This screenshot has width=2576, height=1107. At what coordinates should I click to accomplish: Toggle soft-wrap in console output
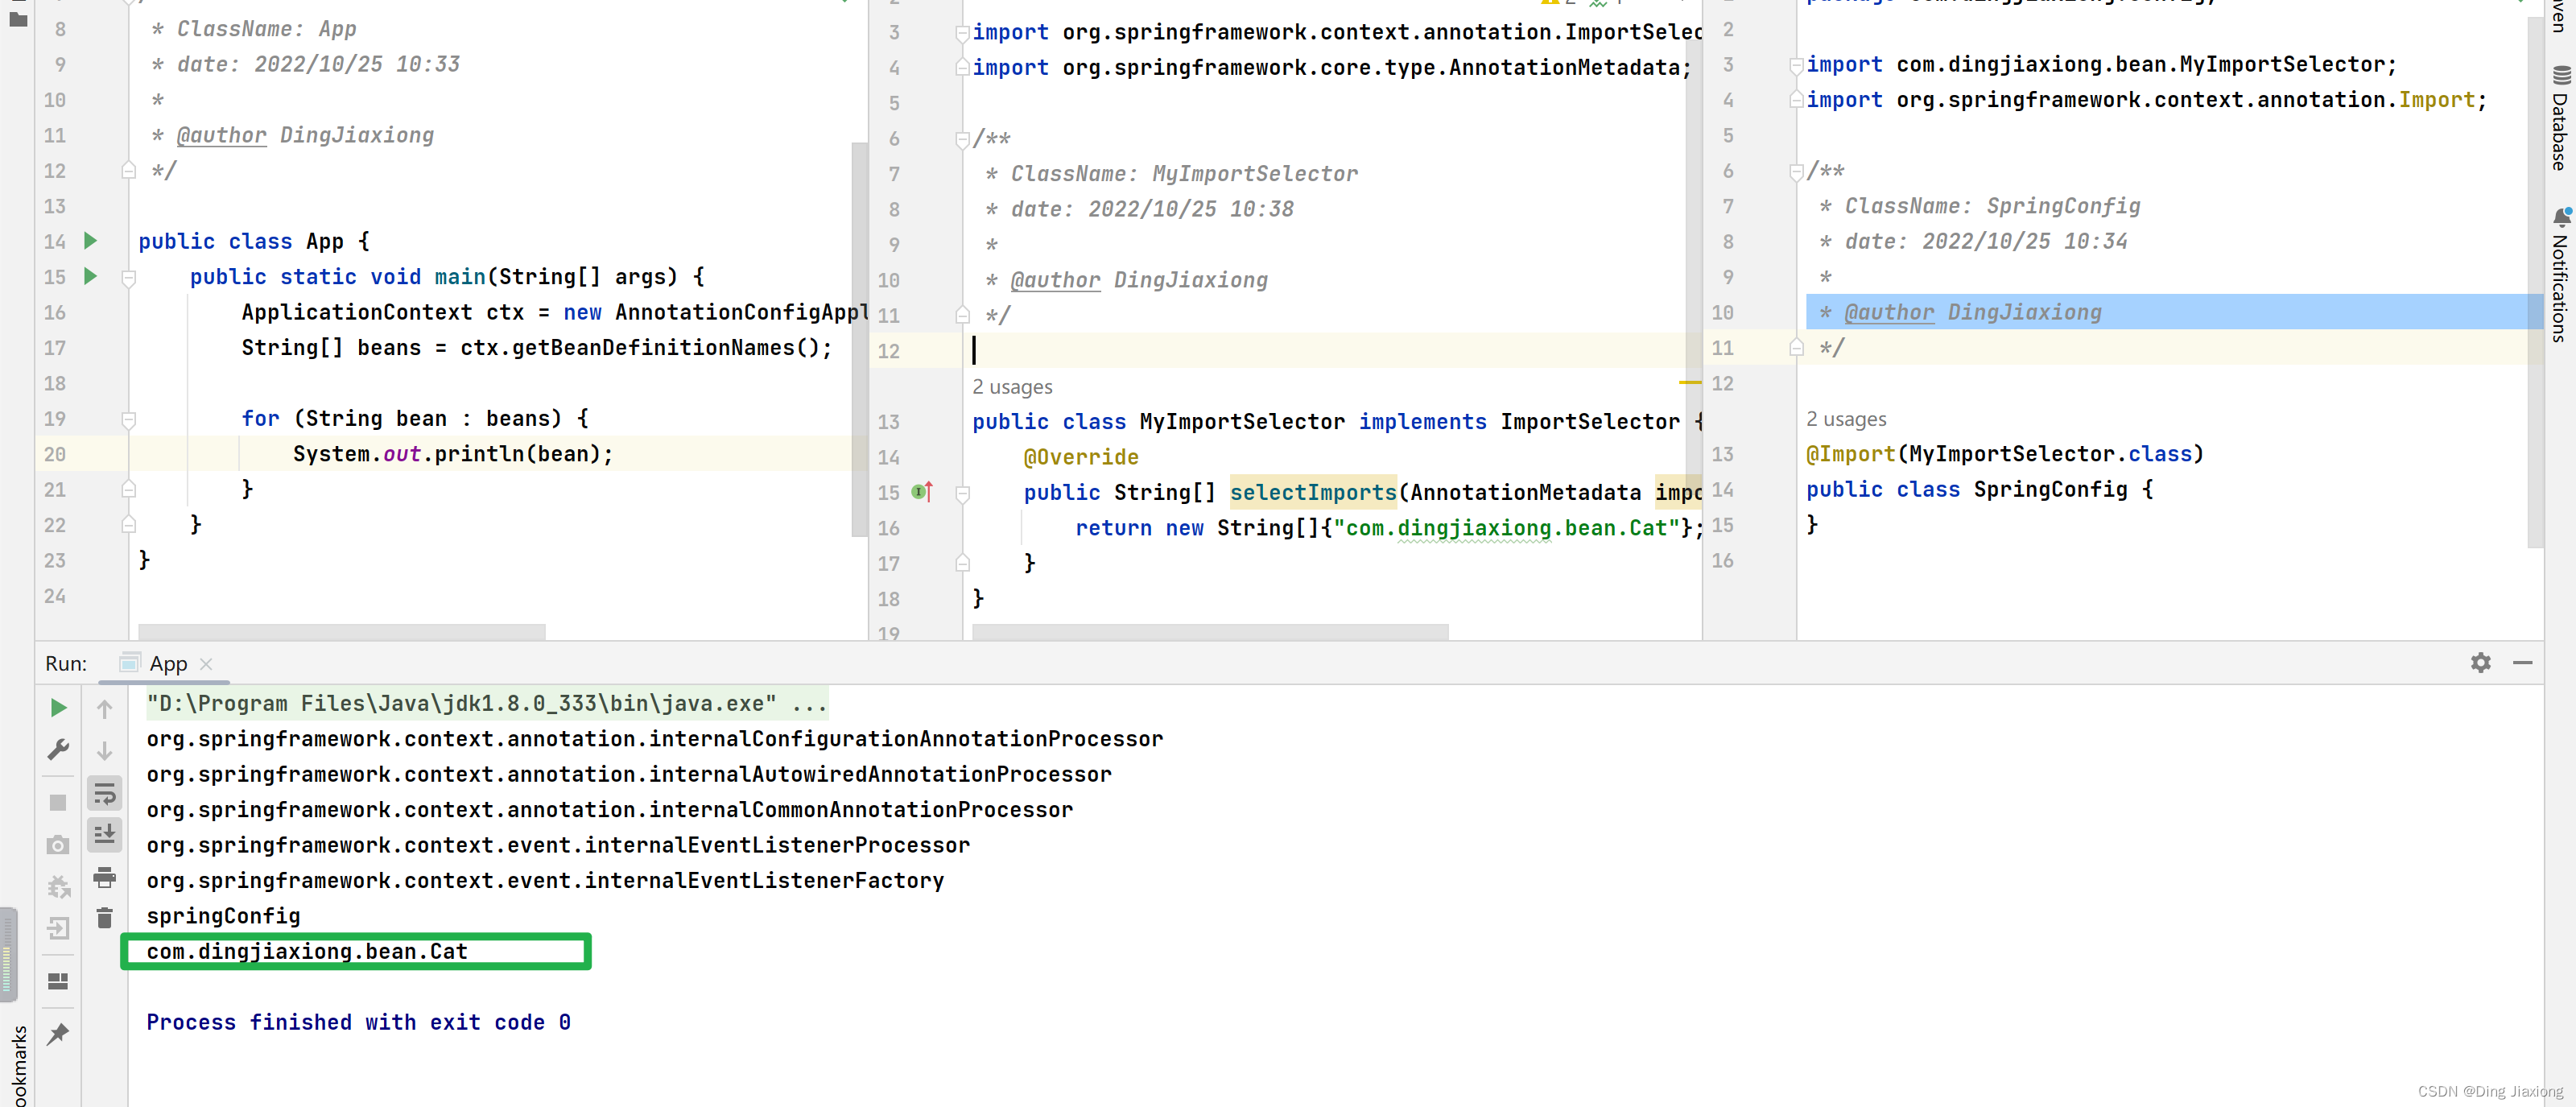click(104, 794)
